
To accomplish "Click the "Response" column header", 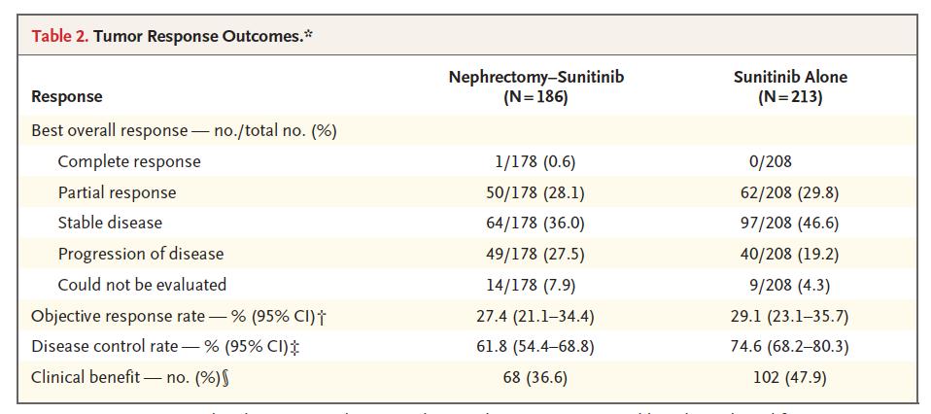I will point(66,96).
